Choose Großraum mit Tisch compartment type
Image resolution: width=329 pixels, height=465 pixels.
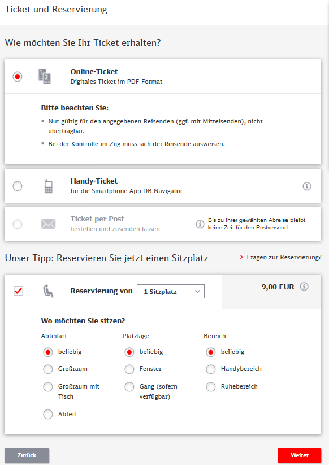(48, 387)
